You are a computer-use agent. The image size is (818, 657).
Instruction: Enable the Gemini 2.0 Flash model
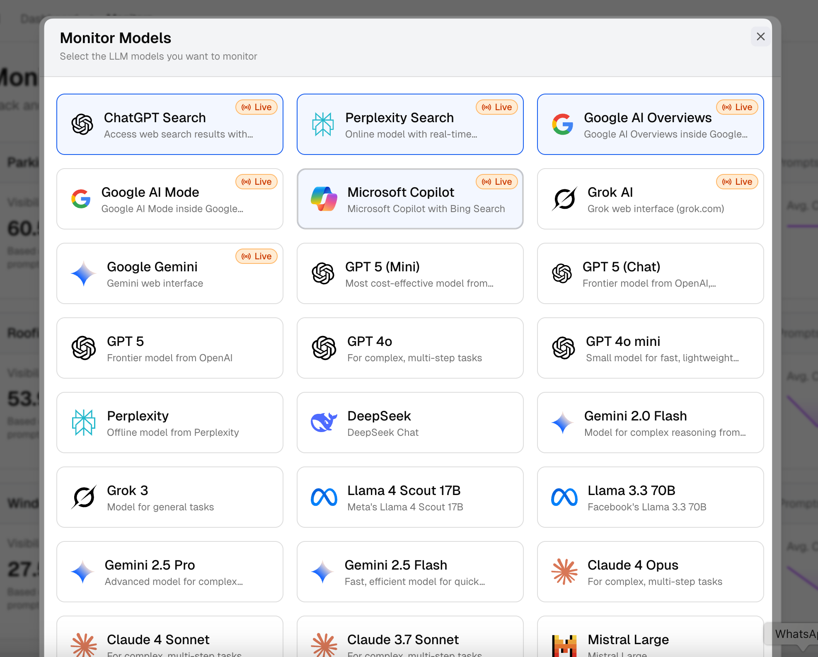pos(650,423)
